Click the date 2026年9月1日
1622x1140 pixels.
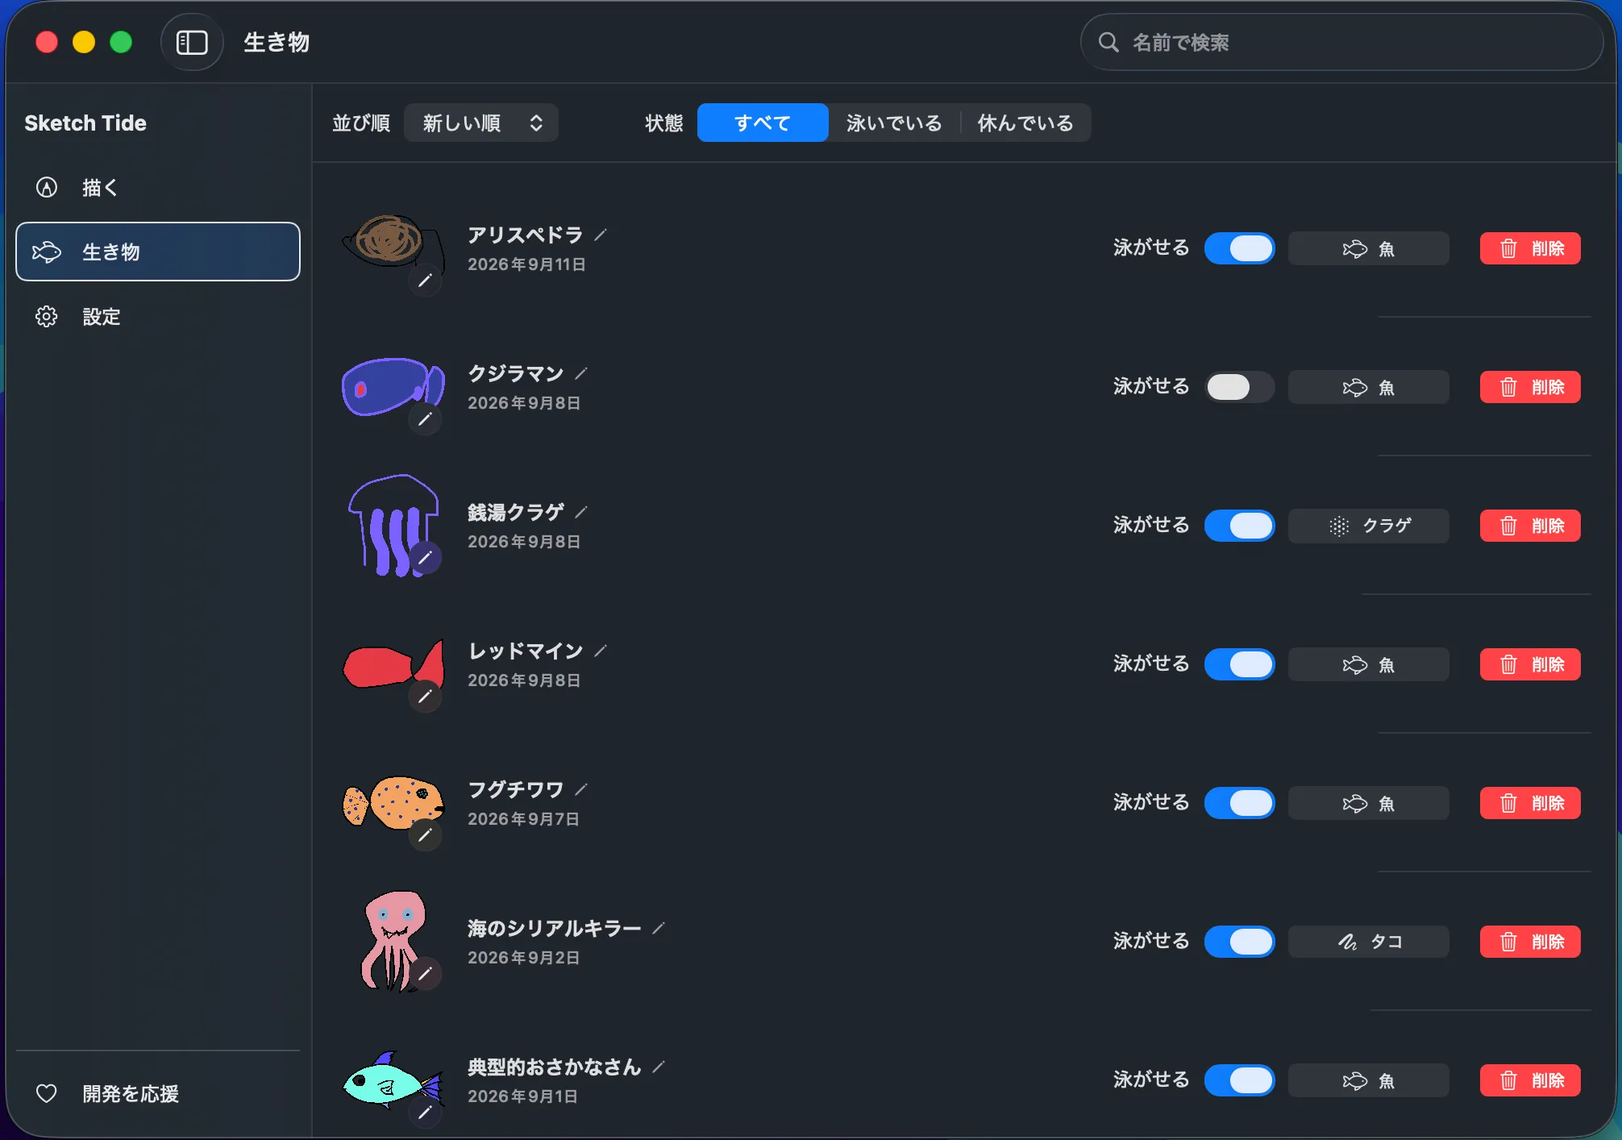522,1096
